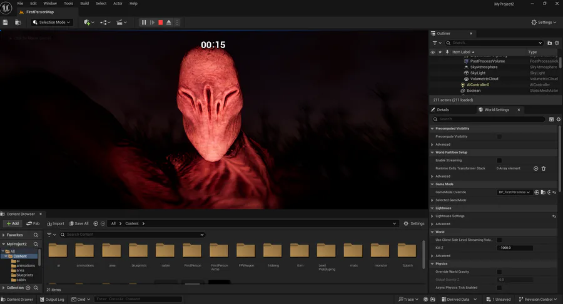Toggle Async Physics Tick Enabled checkbox
Image resolution: width=563 pixels, height=304 pixels.
click(x=499, y=288)
